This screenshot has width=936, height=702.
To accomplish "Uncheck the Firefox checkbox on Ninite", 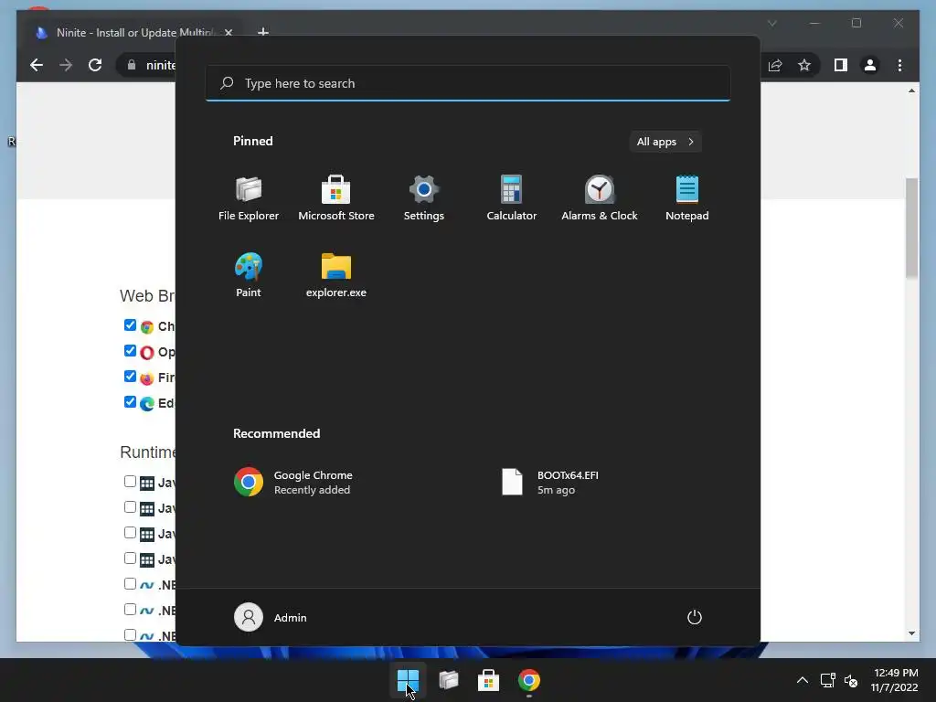I will coord(130,376).
